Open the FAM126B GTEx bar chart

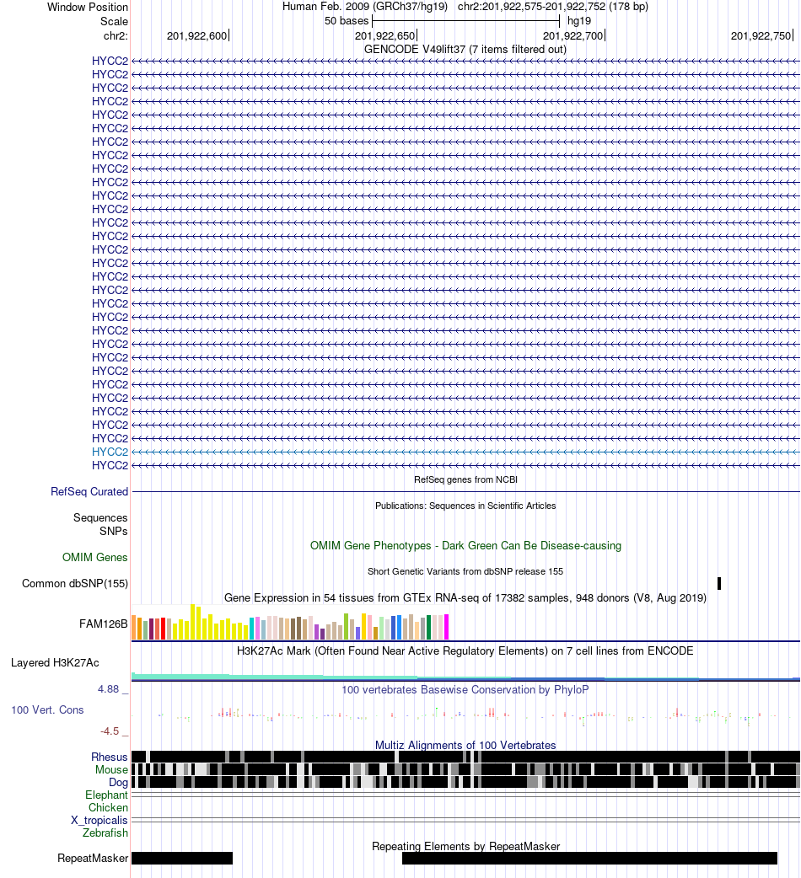pyautogui.click(x=290, y=622)
